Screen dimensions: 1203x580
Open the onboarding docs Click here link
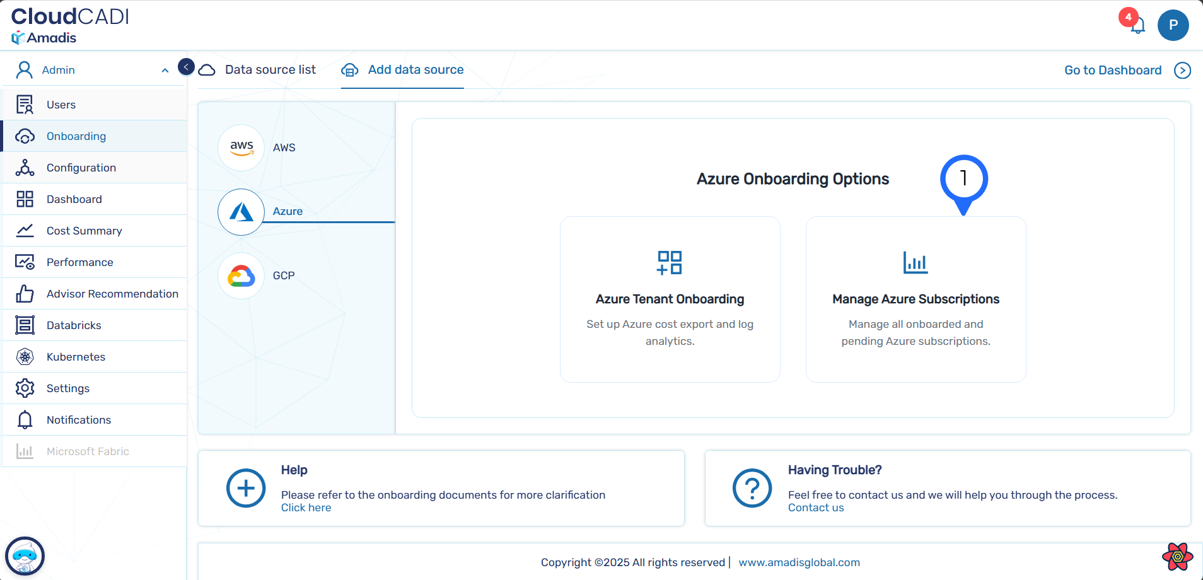(x=306, y=508)
